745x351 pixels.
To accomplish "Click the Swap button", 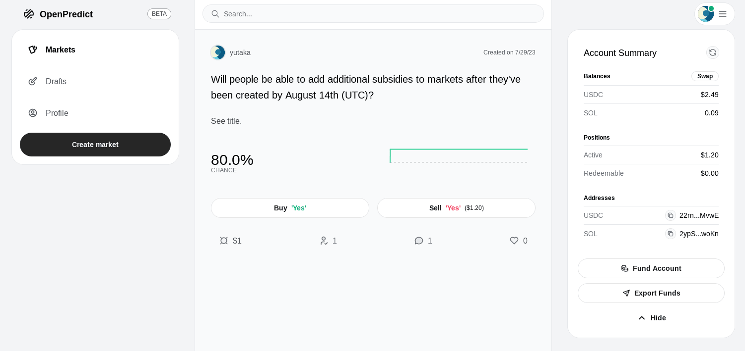I will point(705,76).
